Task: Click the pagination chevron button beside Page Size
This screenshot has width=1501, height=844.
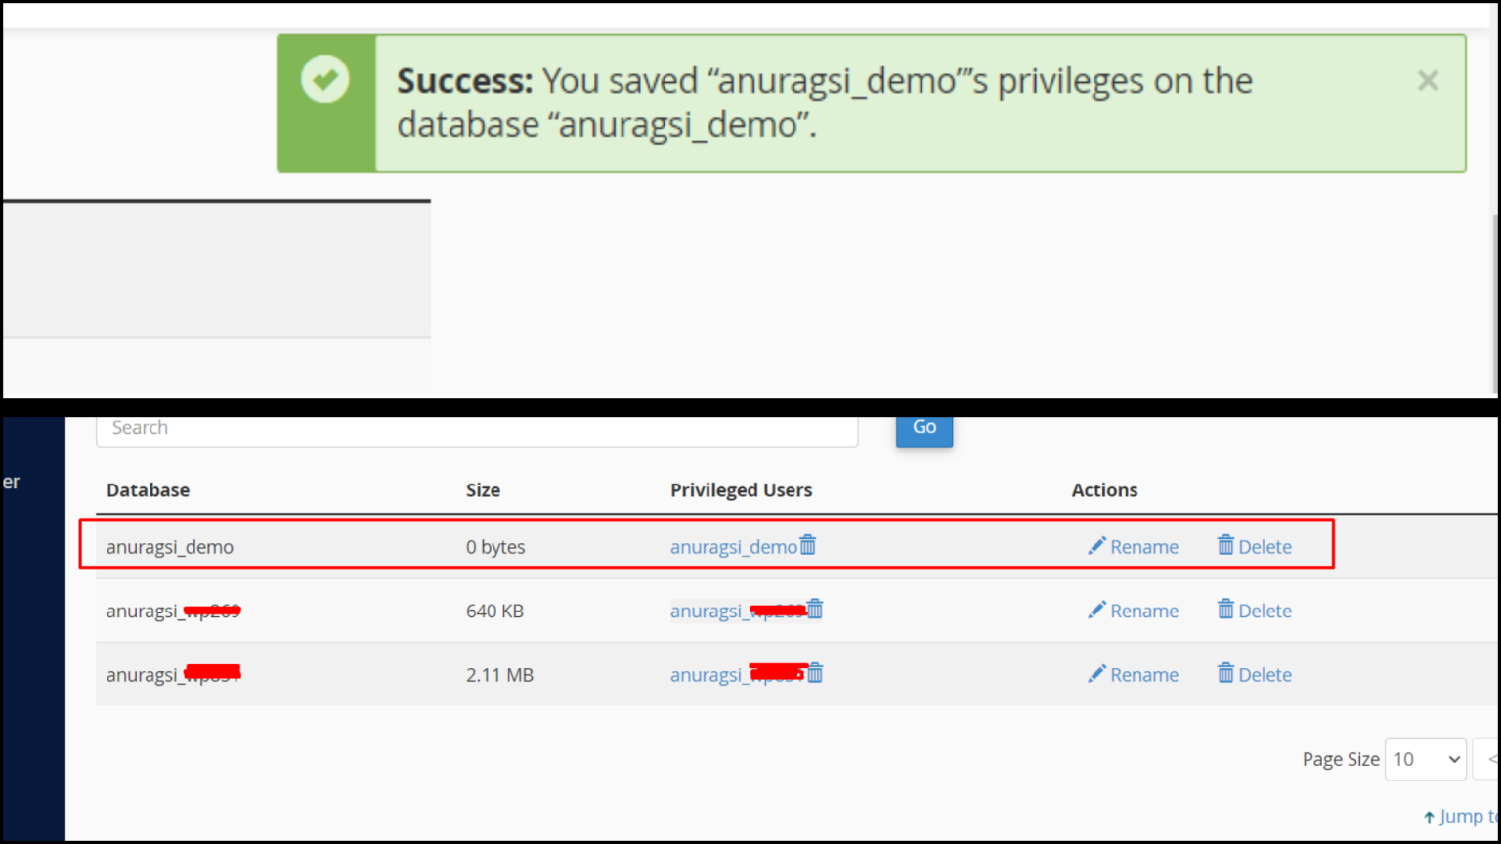Action: (1493, 759)
